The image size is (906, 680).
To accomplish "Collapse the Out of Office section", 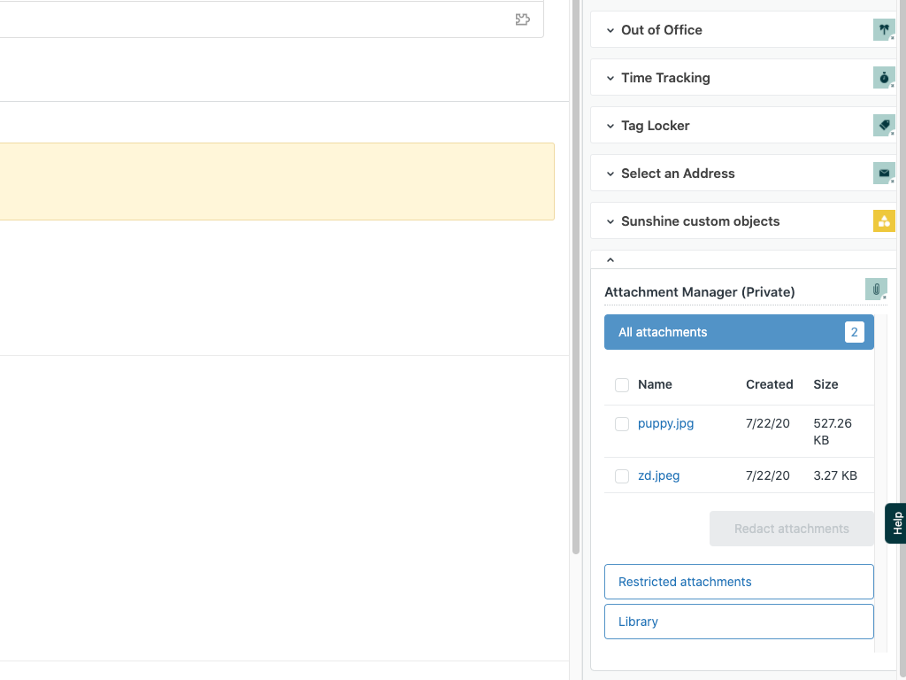I will click(x=609, y=29).
